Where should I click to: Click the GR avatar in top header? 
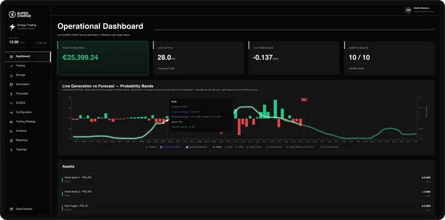tap(408, 10)
